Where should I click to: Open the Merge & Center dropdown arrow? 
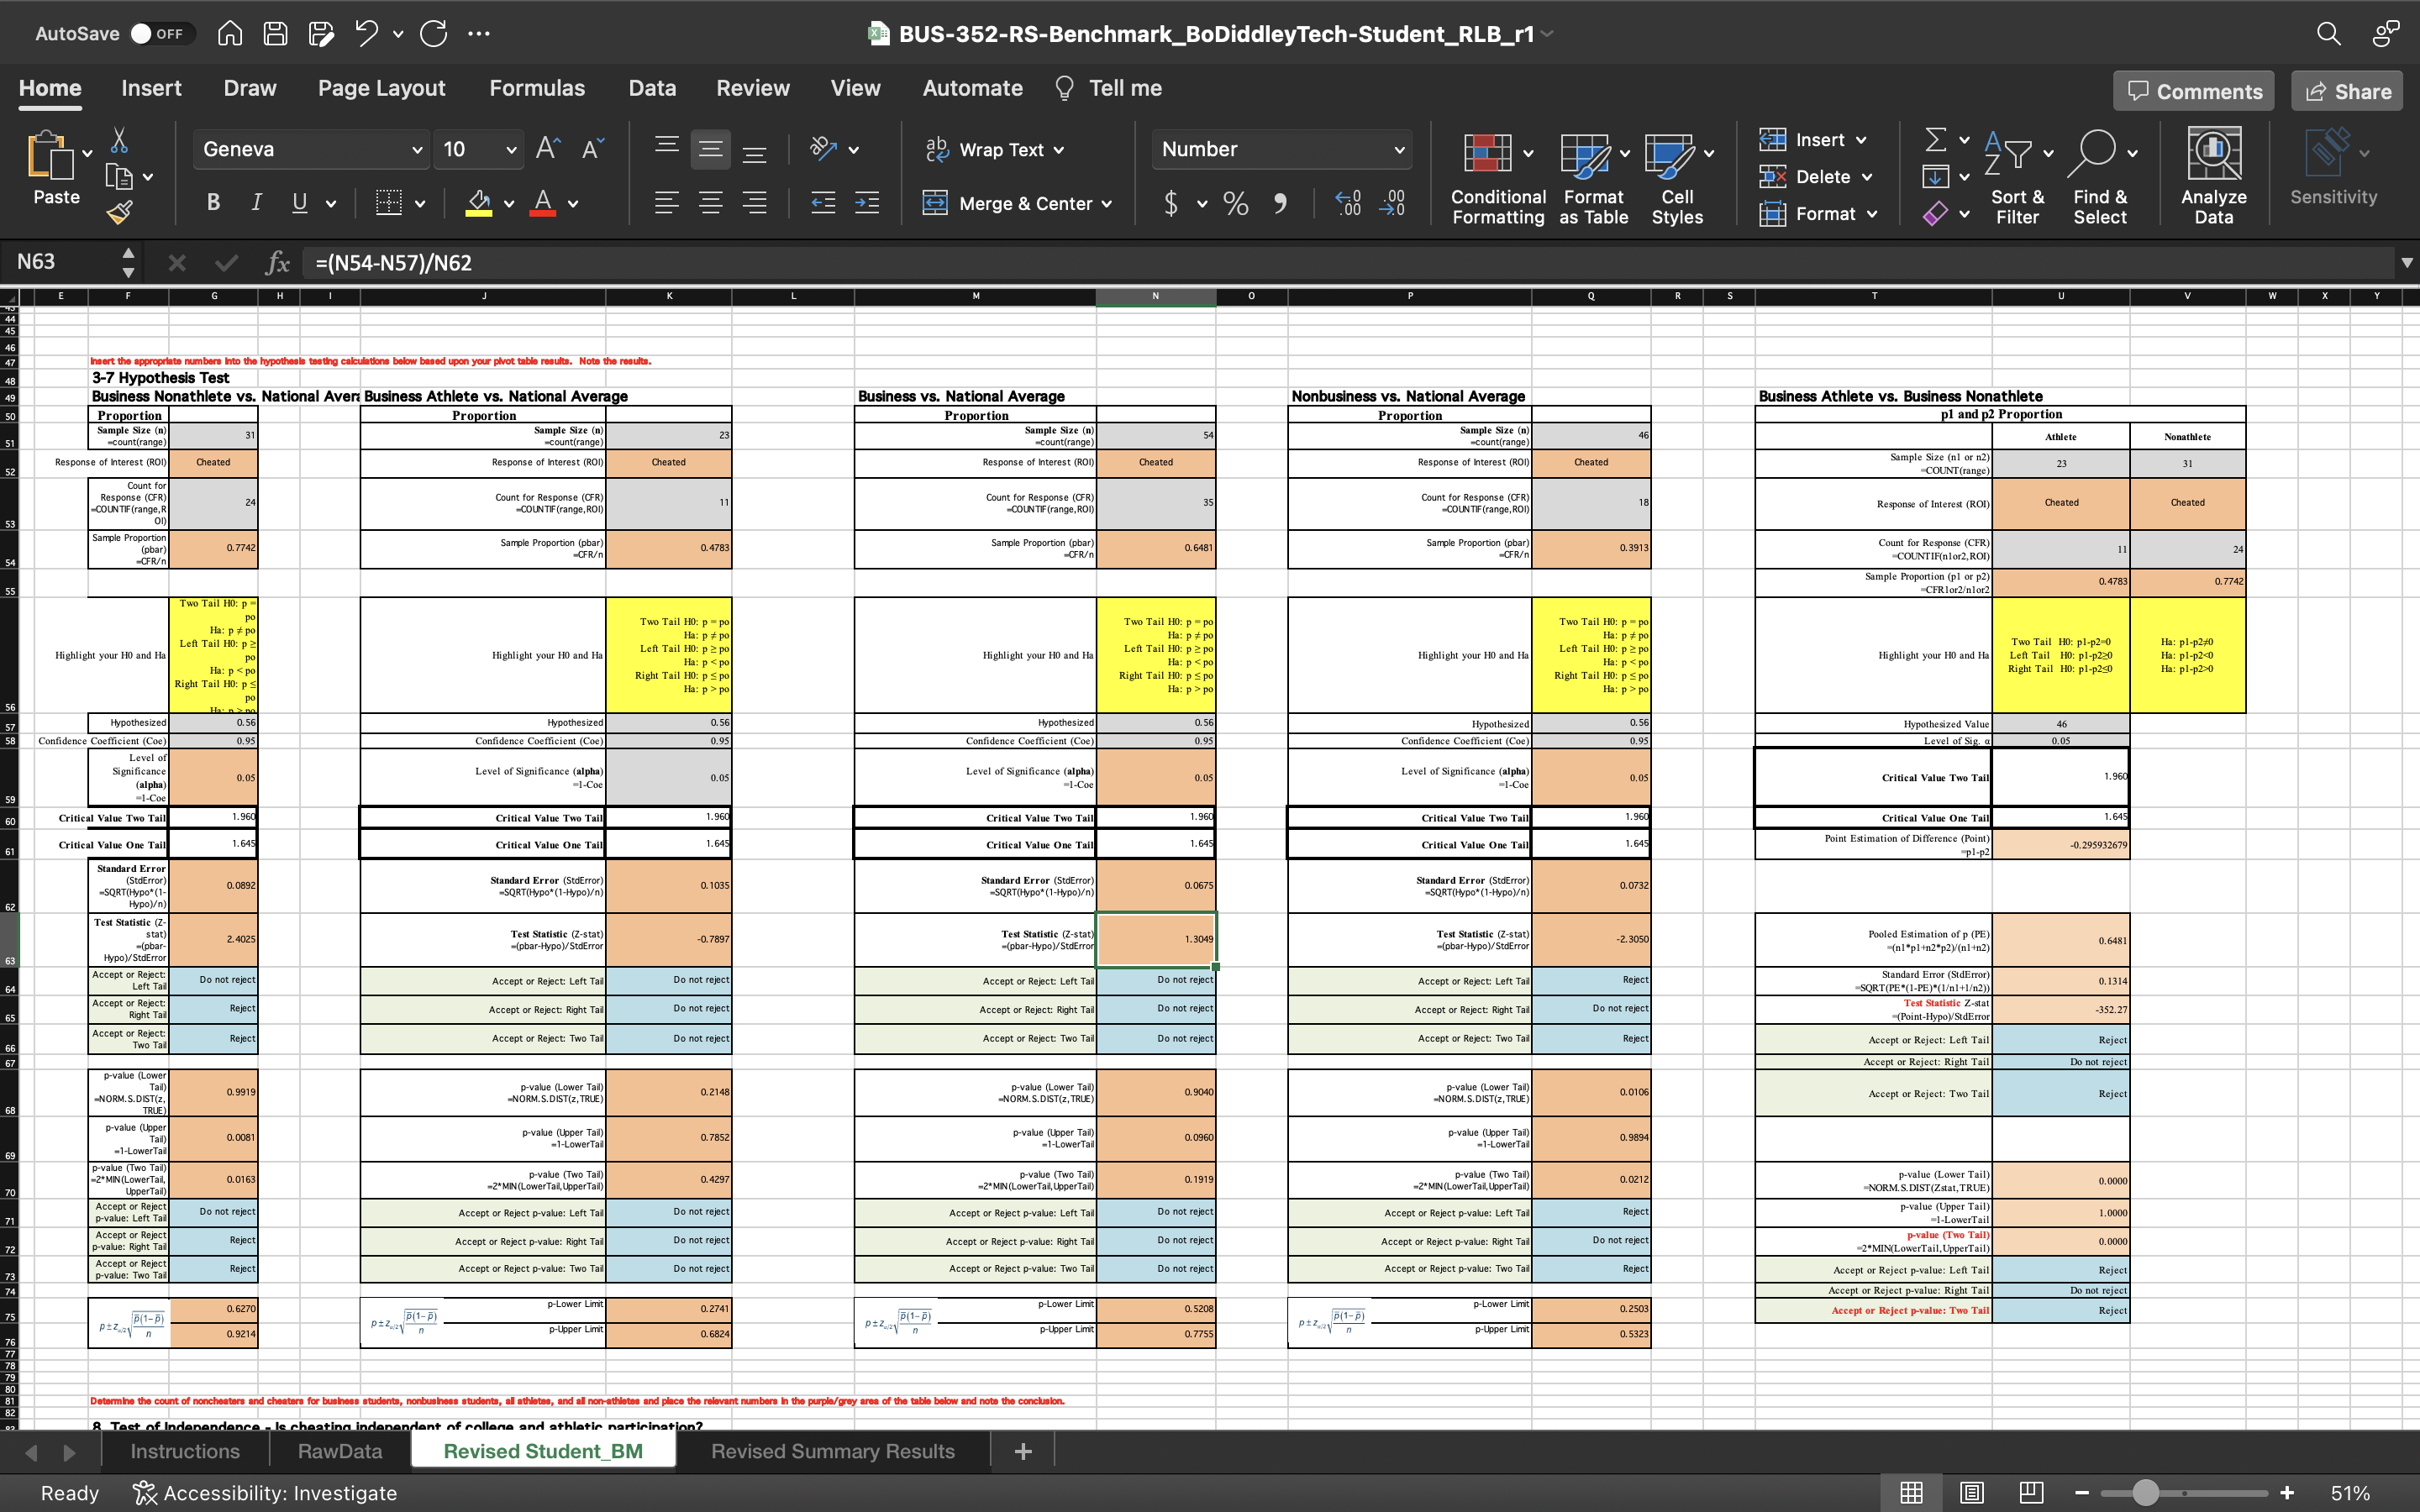[x=1107, y=204]
